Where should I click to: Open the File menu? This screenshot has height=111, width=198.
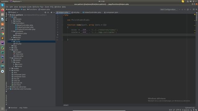click(x=7, y=7)
